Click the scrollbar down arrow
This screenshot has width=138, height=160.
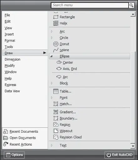click(133, 146)
